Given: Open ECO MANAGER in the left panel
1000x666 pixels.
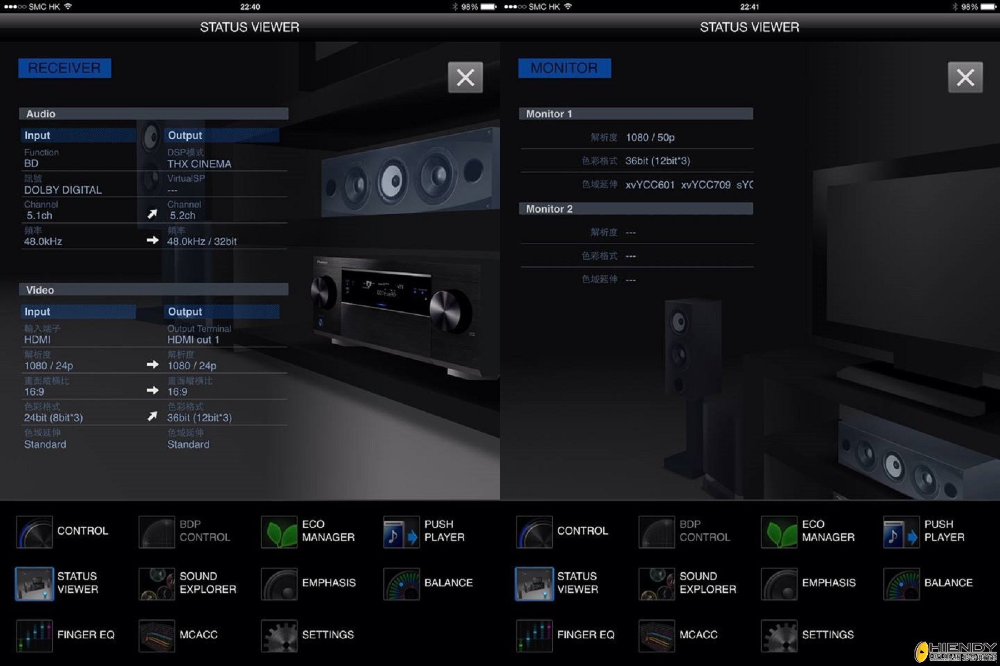Looking at the screenshot, I should [x=279, y=532].
